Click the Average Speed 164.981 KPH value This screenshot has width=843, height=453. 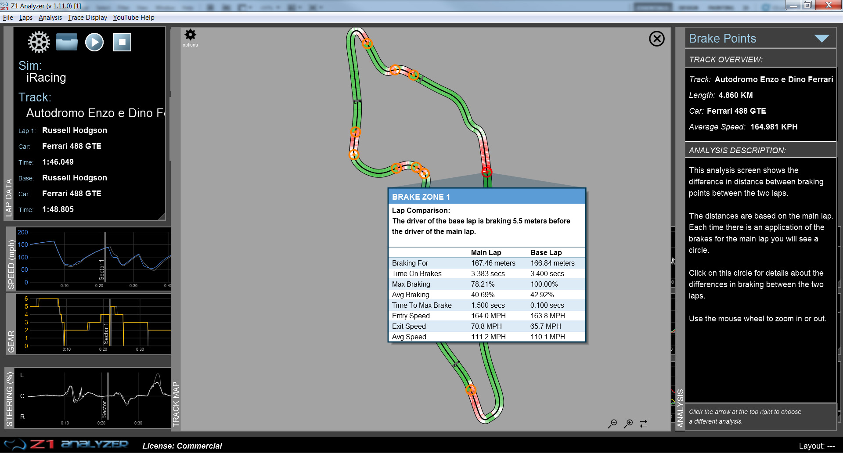(774, 127)
